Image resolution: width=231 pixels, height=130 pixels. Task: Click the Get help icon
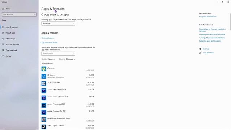pyautogui.click(x=200, y=49)
